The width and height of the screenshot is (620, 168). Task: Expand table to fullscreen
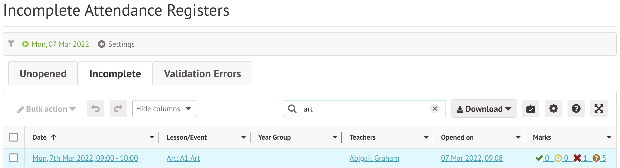tap(599, 109)
